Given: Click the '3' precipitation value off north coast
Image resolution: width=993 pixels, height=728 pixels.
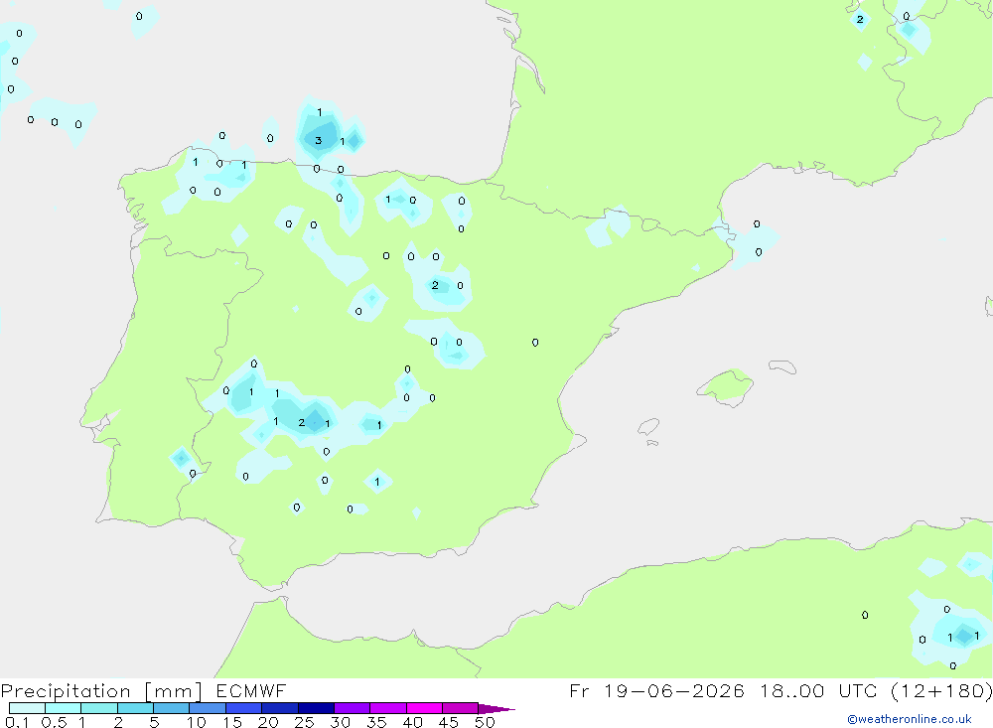Looking at the screenshot, I should coord(318,141).
